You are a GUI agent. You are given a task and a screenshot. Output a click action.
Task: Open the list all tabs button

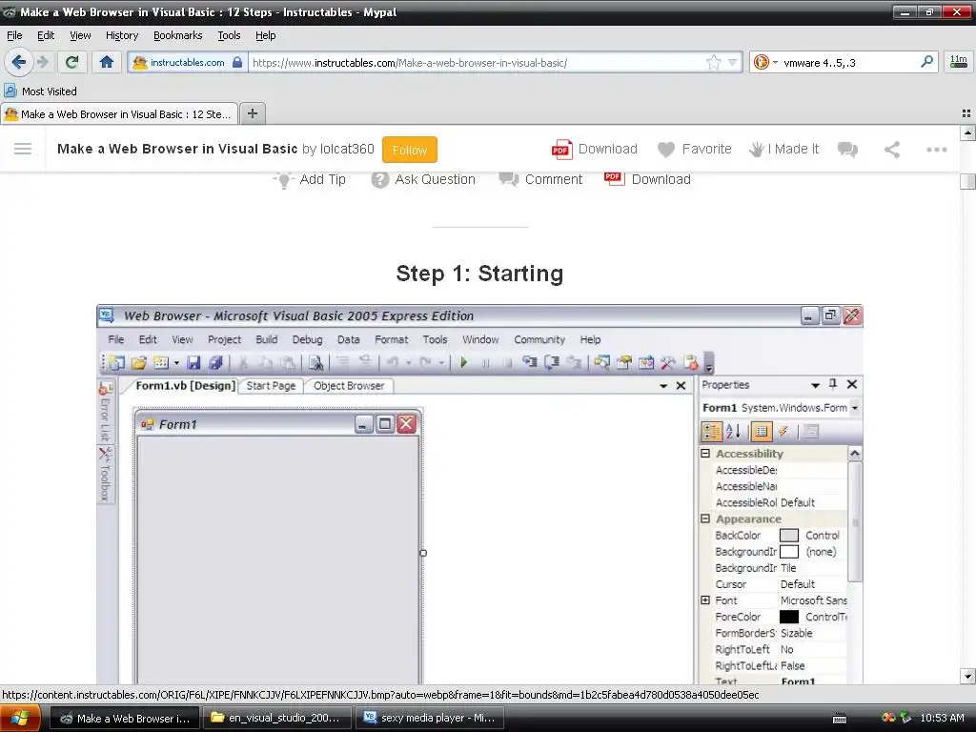click(966, 113)
